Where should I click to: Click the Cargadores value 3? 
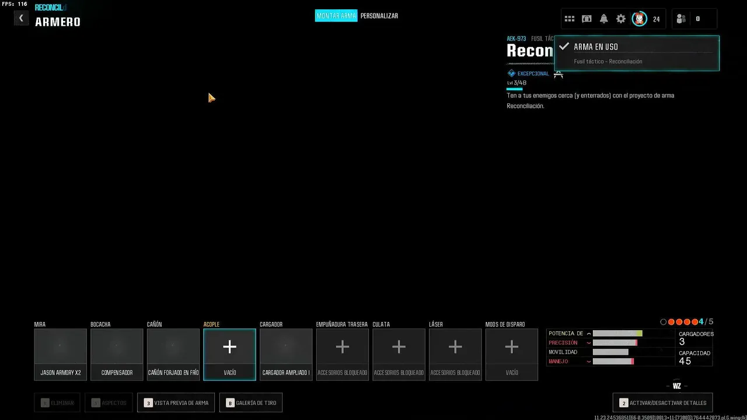(682, 342)
